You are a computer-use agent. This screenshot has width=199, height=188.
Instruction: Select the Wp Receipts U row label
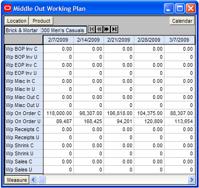coord(24,137)
